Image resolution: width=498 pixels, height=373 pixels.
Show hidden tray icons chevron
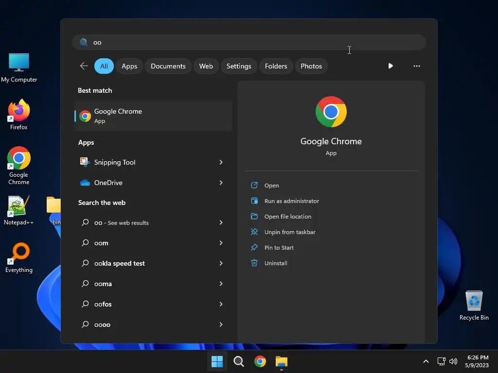pyautogui.click(x=426, y=361)
